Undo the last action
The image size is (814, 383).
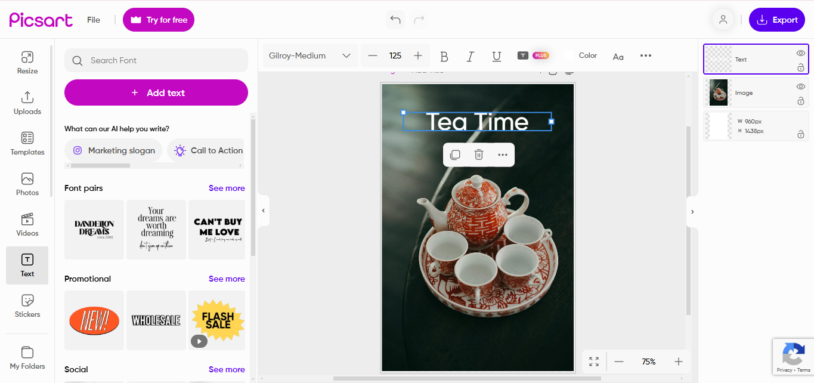point(395,20)
